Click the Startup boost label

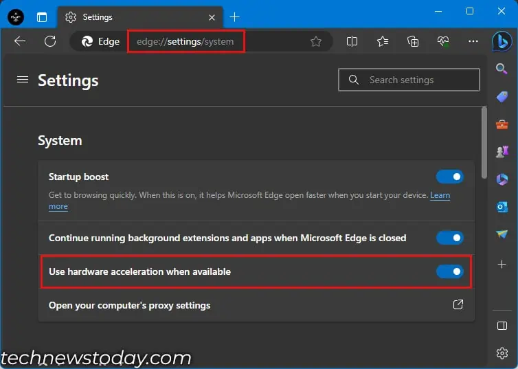[78, 177]
